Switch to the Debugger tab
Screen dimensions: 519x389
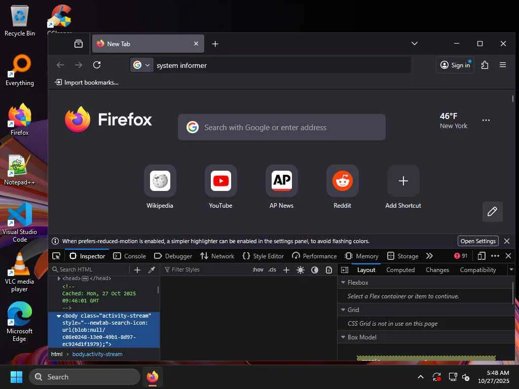[173, 256]
